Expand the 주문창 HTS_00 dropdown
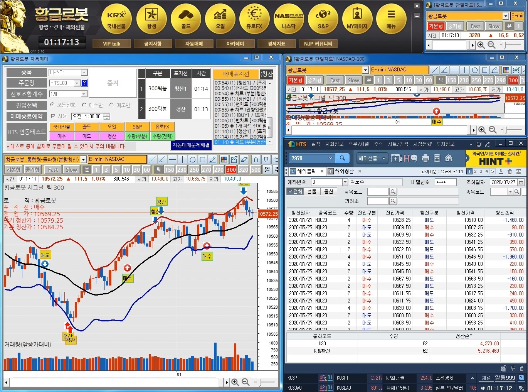 click(77, 83)
